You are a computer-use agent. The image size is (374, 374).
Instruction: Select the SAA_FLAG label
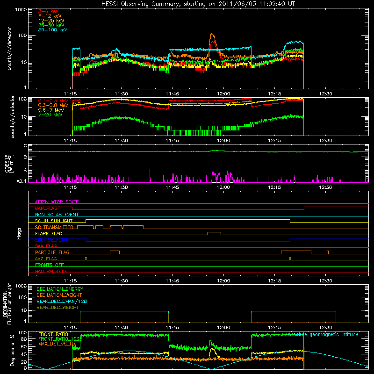tap(46, 246)
